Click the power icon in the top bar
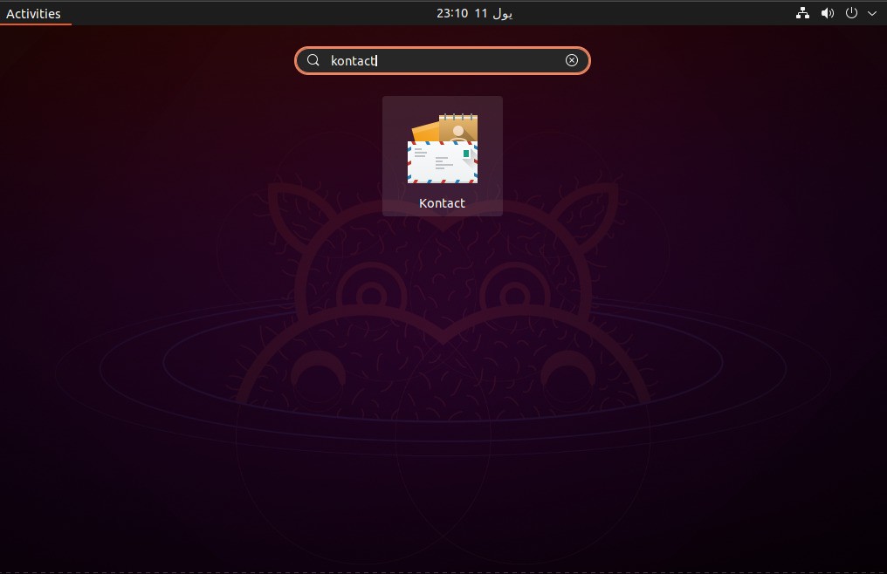The height and width of the screenshot is (574, 887). click(x=851, y=13)
